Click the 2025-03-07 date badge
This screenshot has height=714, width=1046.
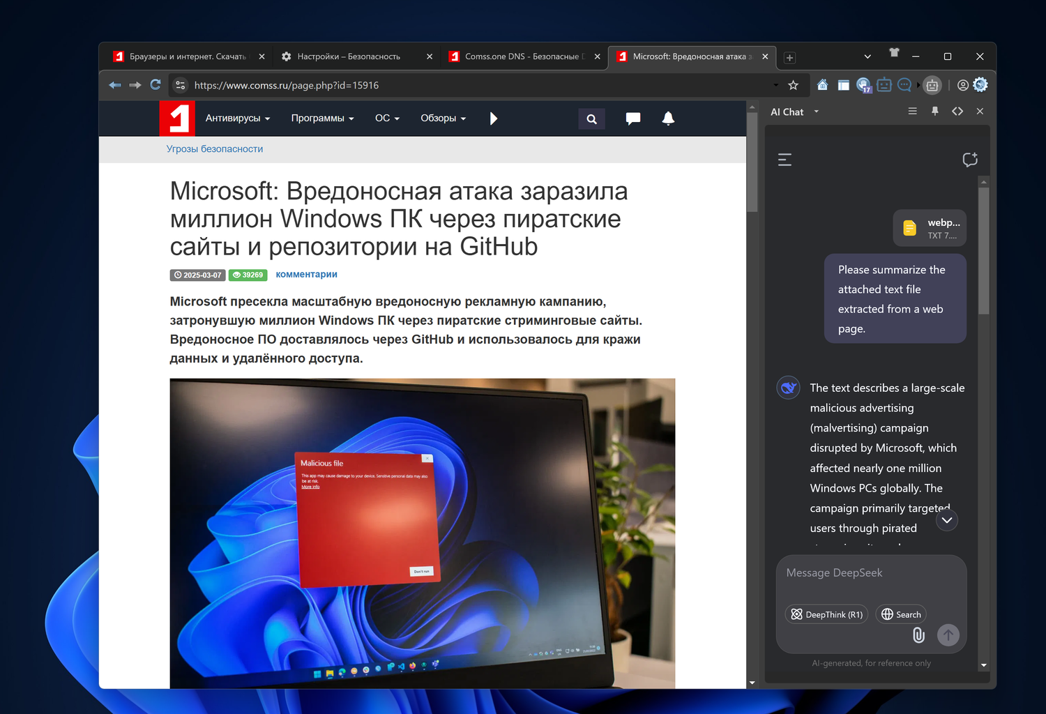[x=197, y=275]
